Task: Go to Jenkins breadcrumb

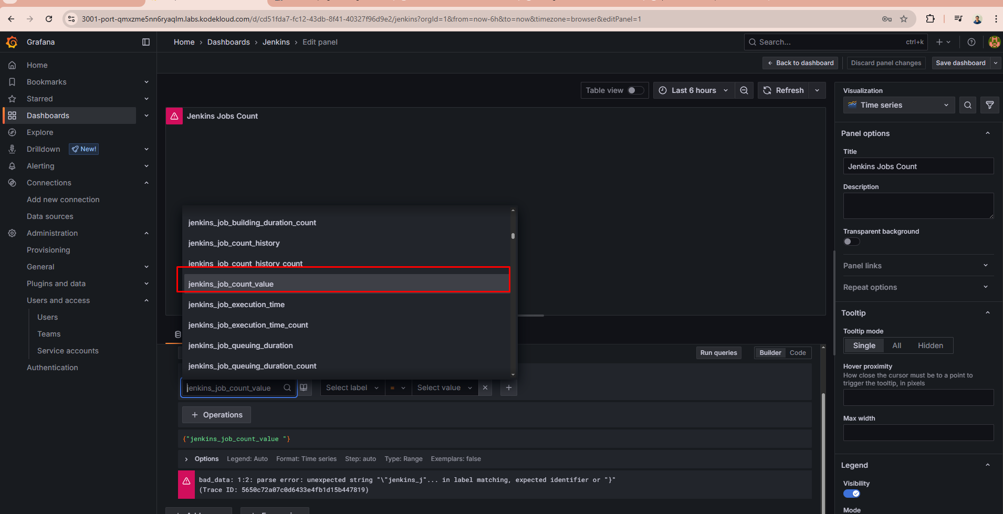Action: pos(276,42)
